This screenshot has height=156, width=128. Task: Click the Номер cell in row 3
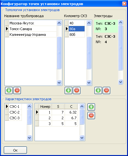point(45,124)
